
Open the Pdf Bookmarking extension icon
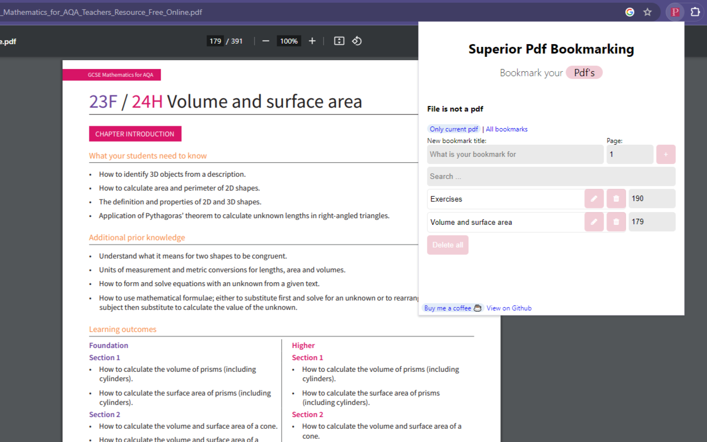[x=674, y=12]
